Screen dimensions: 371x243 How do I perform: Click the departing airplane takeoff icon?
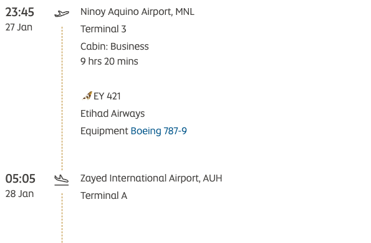62,14
